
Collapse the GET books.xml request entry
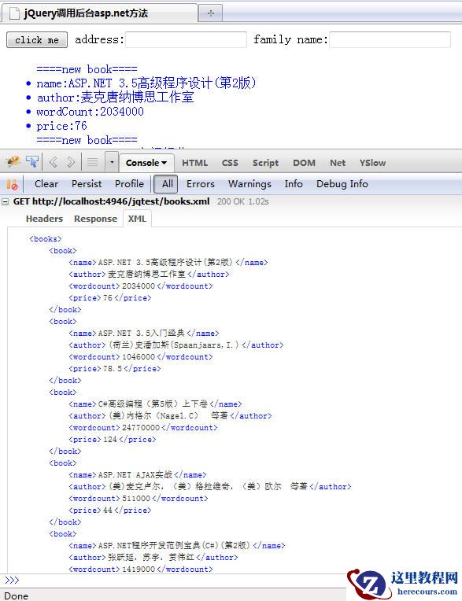pyautogui.click(x=6, y=201)
